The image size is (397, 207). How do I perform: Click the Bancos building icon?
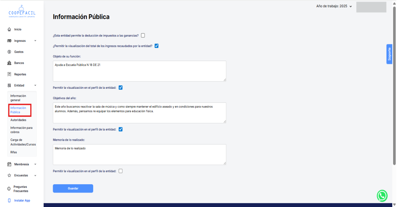[9, 63]
